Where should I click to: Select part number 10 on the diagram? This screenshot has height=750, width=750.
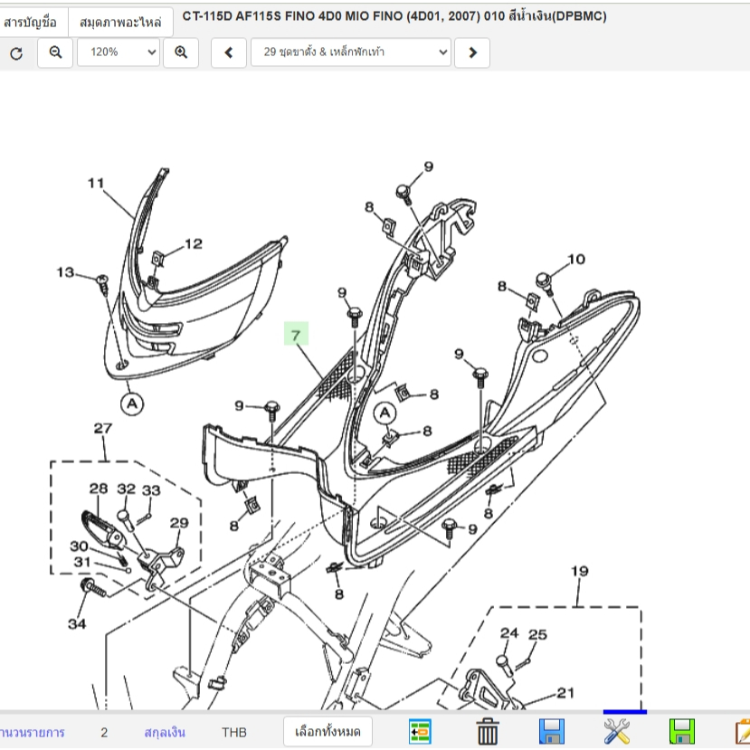point(576,260)
